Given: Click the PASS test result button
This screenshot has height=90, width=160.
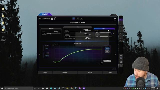Looking at the screenshot, I should pyautogui.click(x=107, y=48).
